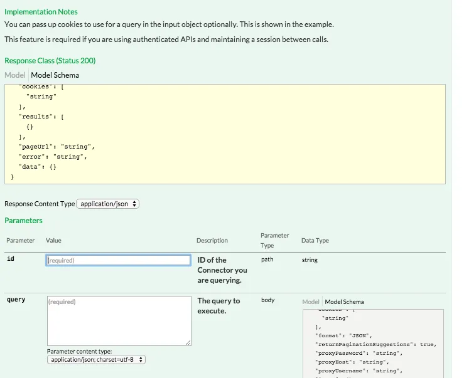Click the id parameter name label
This screenshot has width=464, height=378.
(11, 259)
